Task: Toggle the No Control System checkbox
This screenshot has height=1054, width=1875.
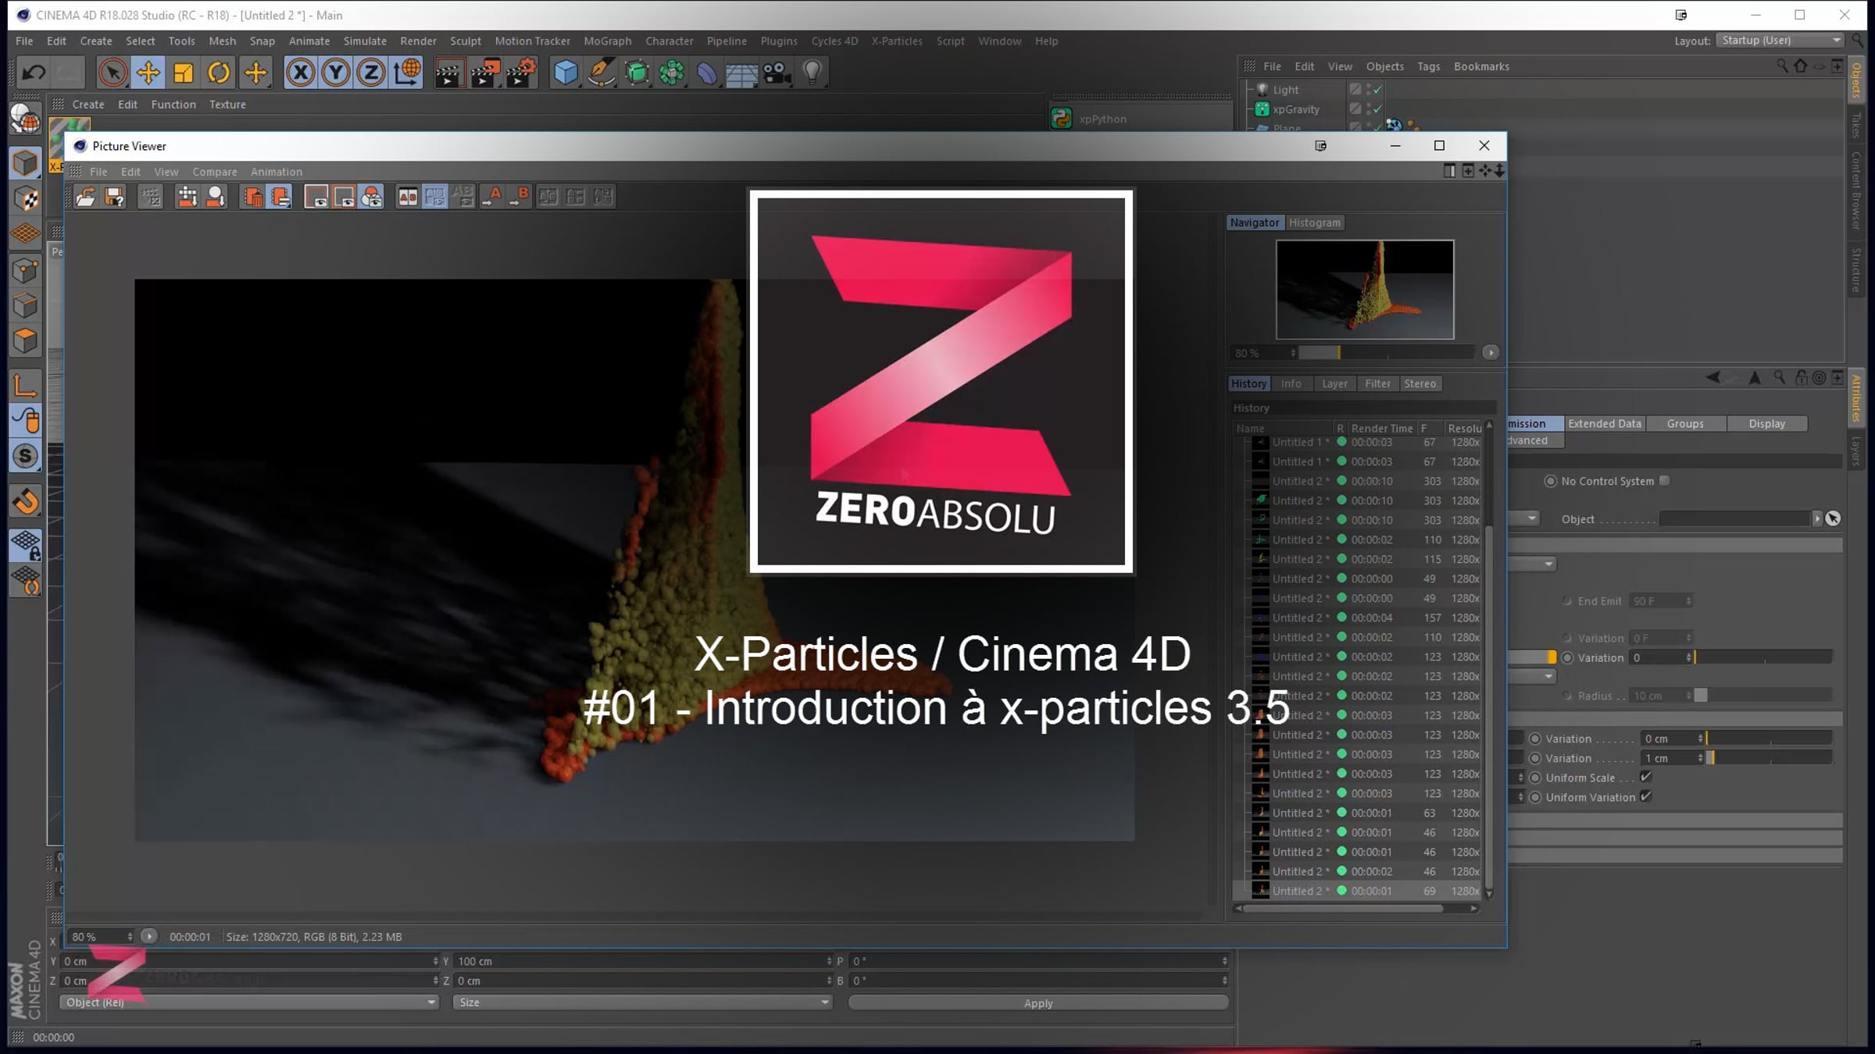Action: tap(1665, 481)
